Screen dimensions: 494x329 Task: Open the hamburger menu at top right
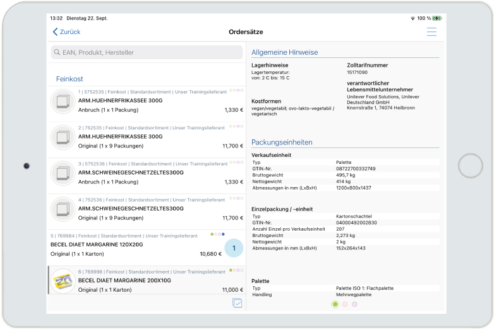[x=431, y=32]
